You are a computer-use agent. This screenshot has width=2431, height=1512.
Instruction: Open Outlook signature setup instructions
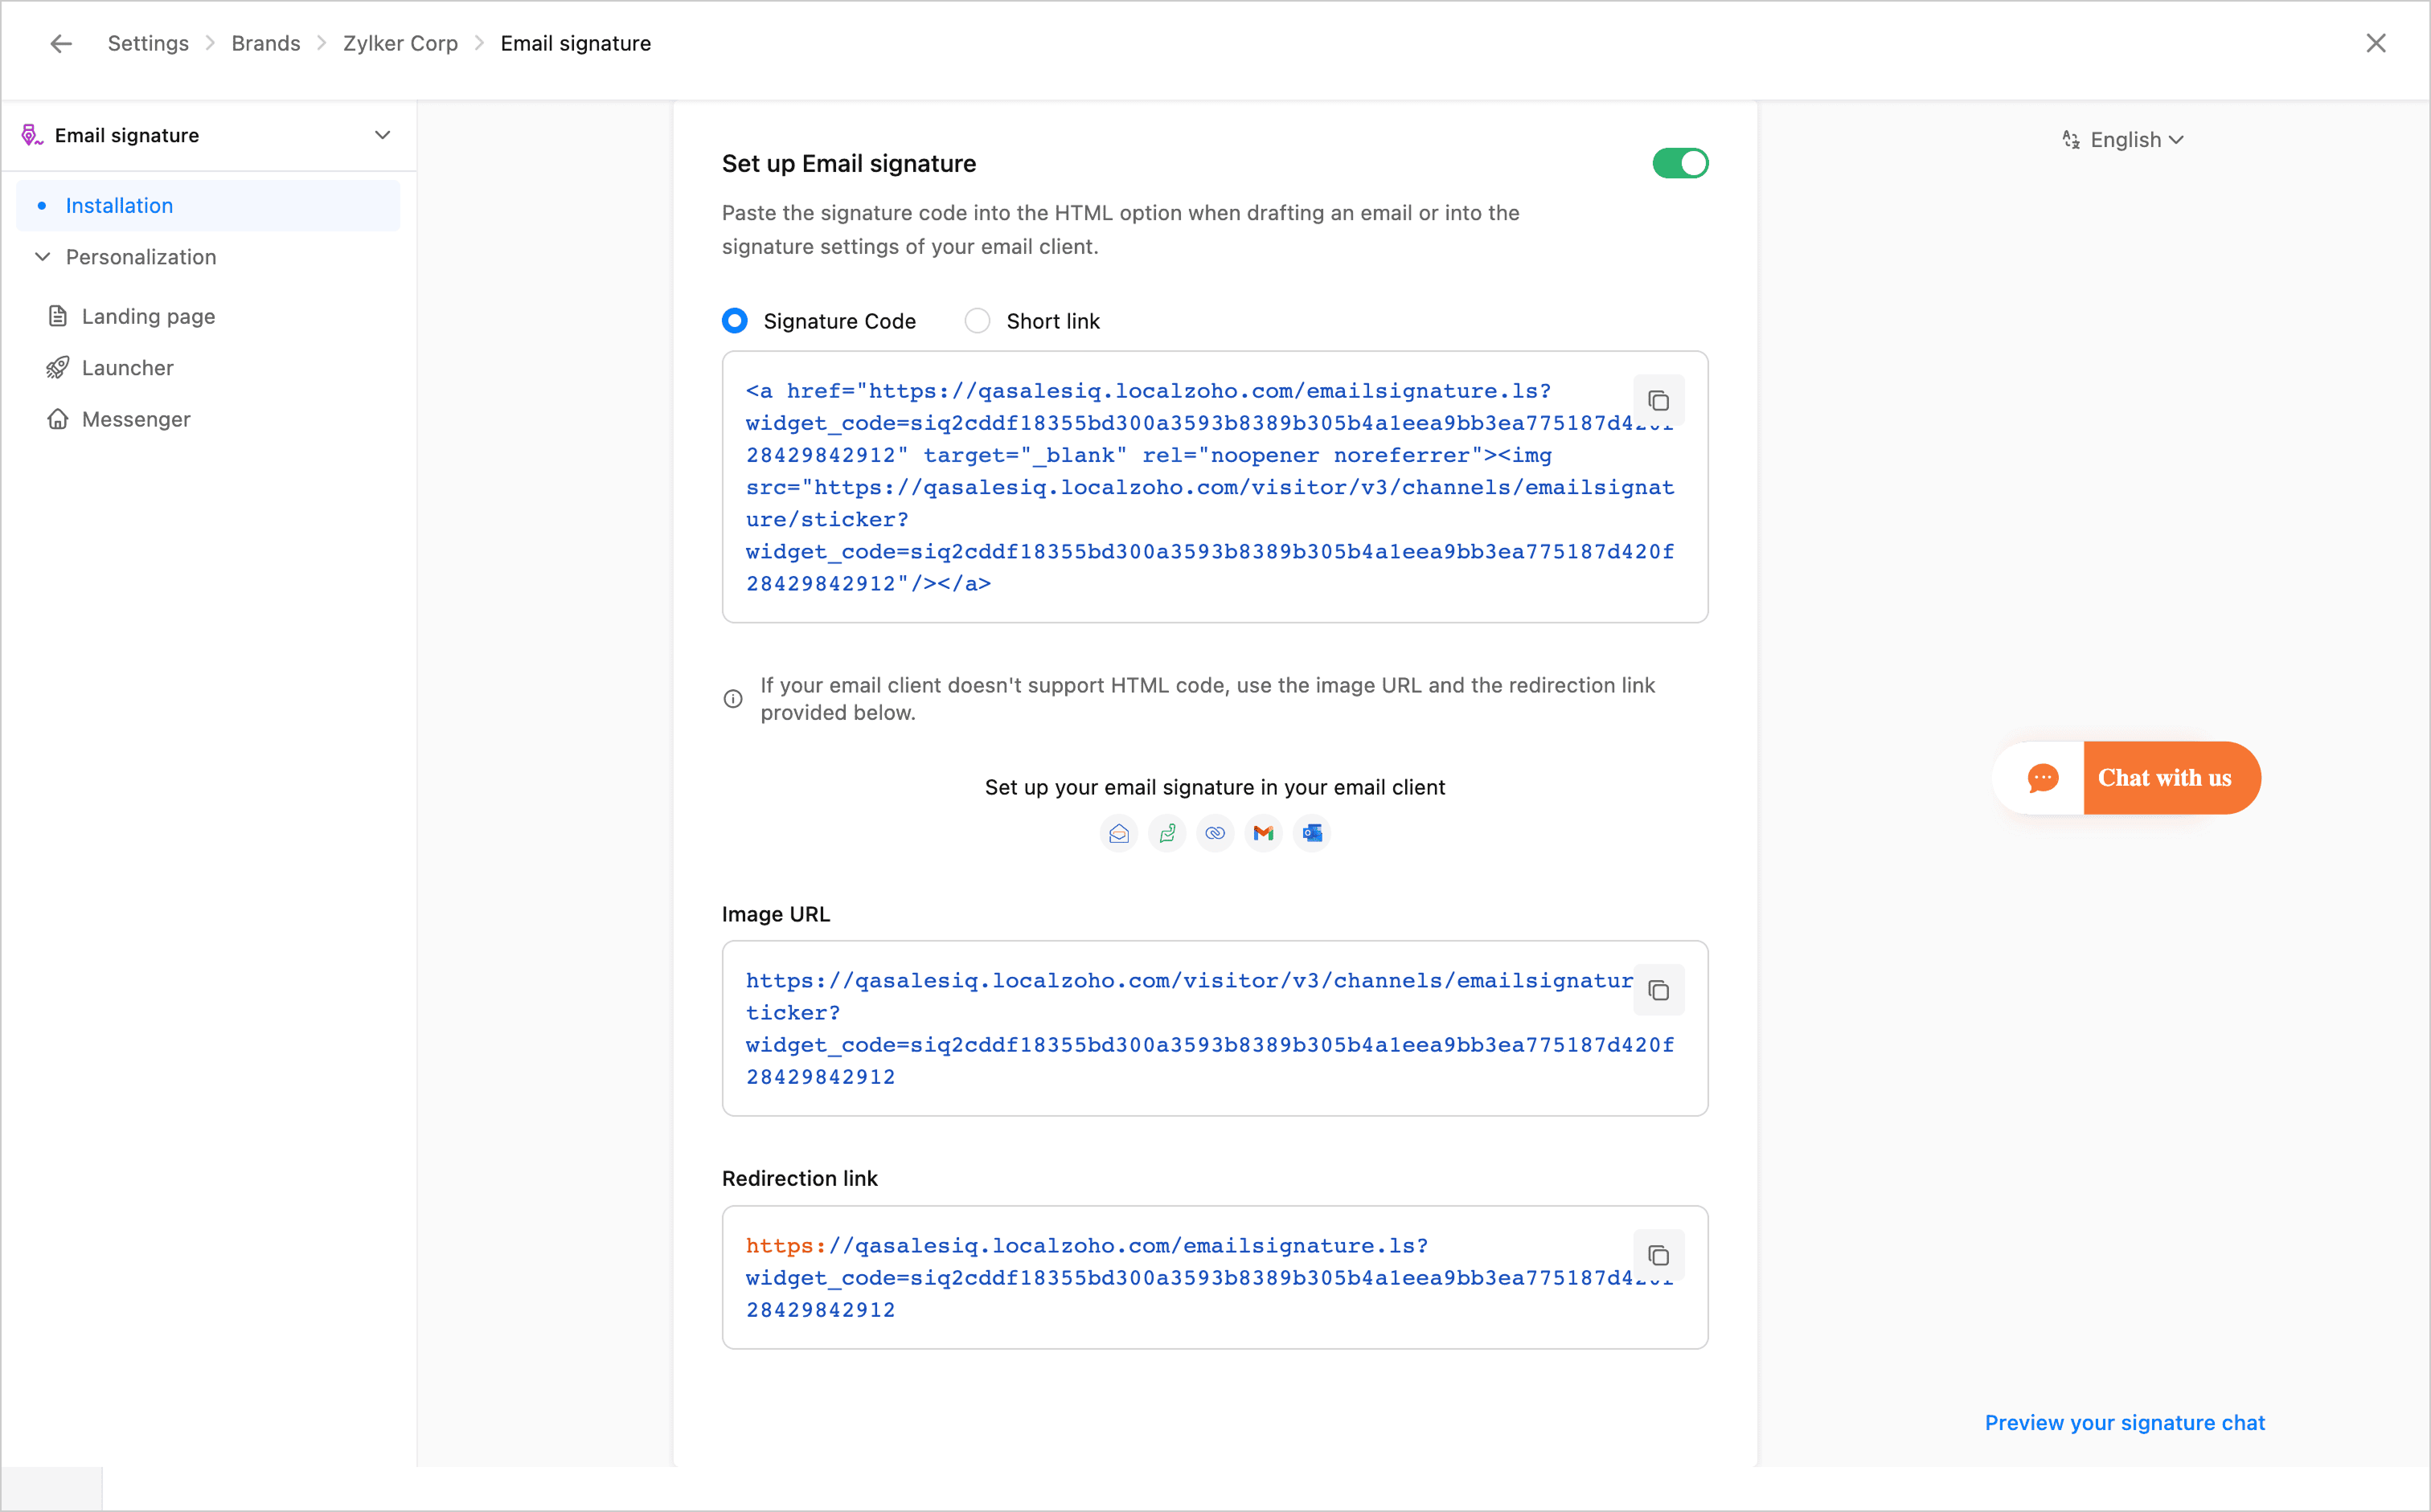[1311, 833]
